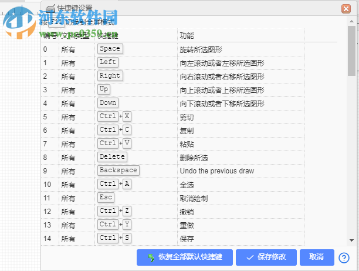Select Undo the previous draw text
This screenshot has width=359, height=271.
click(217, 171)
